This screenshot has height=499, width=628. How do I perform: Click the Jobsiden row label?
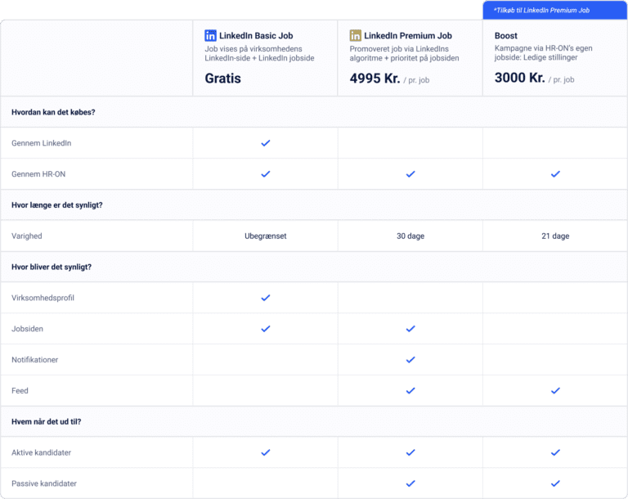pos(27,329)
